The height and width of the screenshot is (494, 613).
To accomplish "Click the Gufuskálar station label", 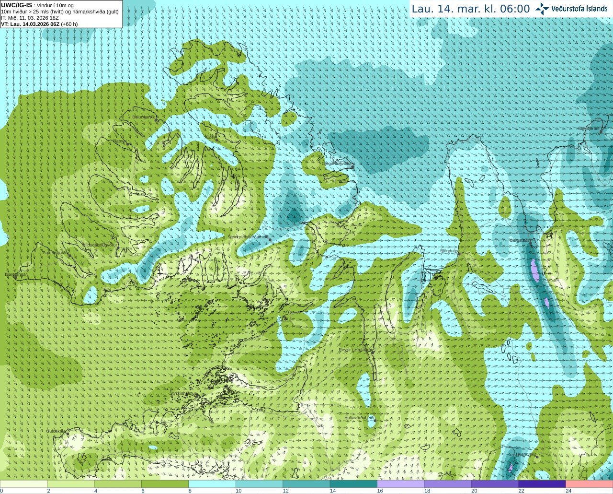I will click(x=56, y=431).
